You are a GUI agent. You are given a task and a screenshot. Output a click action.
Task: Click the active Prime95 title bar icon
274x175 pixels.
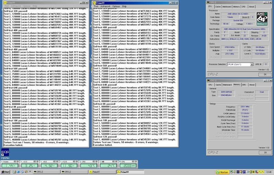coord(95,3)
